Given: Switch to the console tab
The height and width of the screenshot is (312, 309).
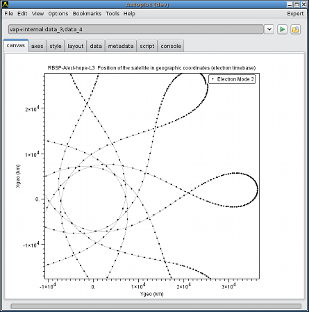Looking at the screenshot, I should pos(171,46).
